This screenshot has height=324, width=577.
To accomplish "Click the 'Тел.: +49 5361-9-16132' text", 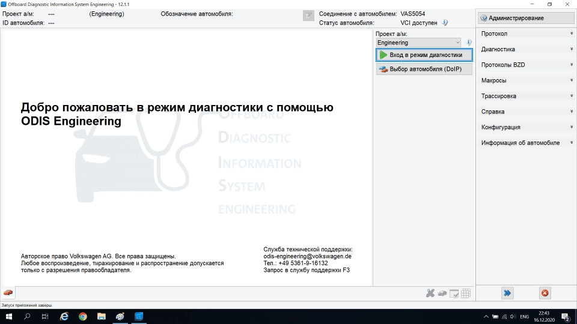I will pyautogui.click(x=296, y=263).
